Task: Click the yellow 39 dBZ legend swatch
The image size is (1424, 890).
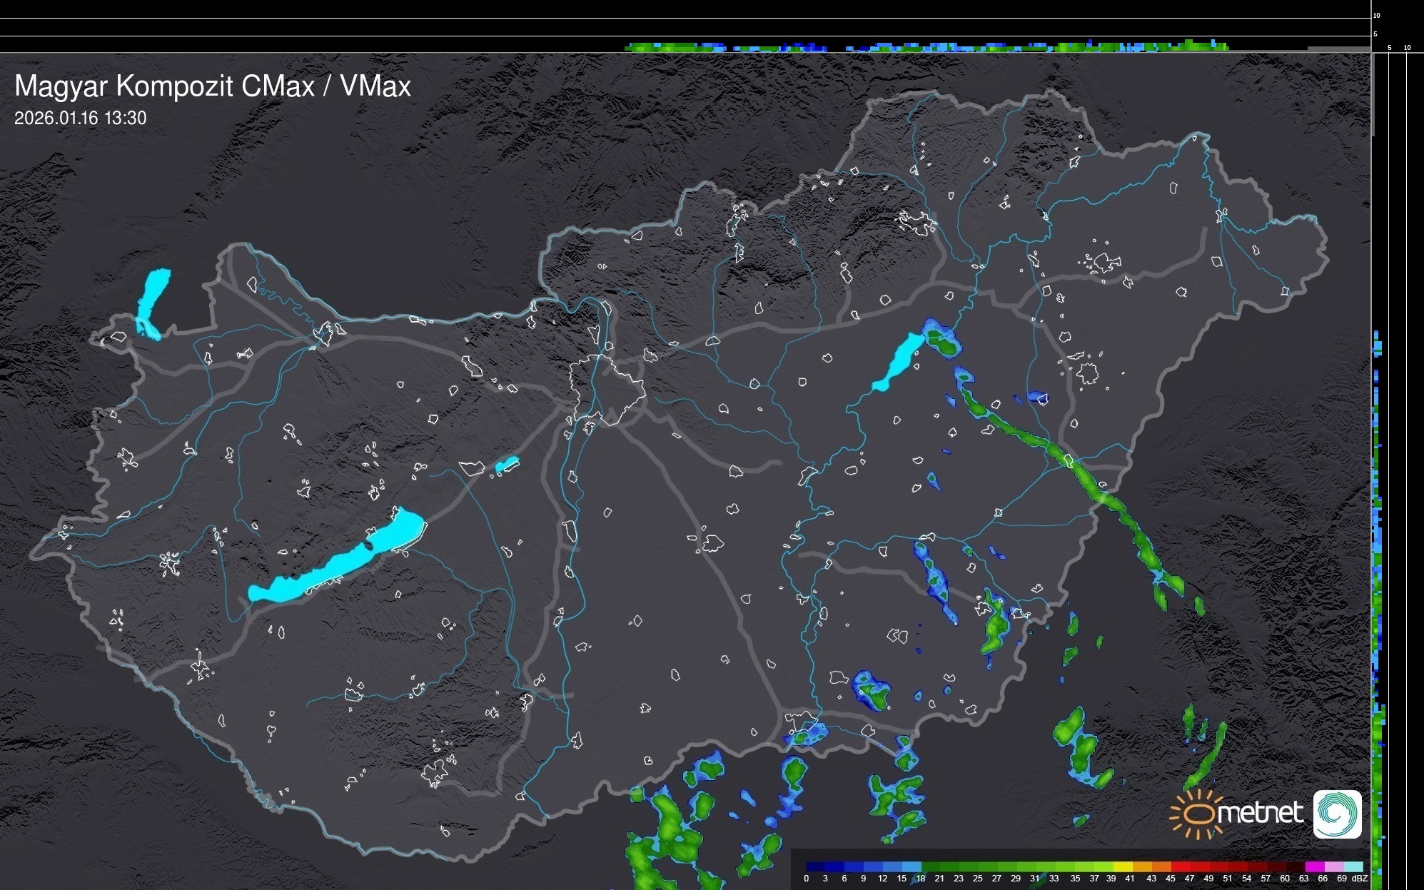Action: tap(1122, 867)
